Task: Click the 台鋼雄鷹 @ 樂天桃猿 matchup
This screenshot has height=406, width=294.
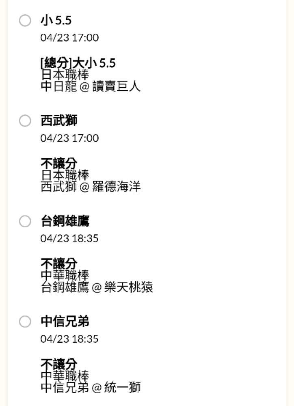Action: (x=97, y=287)
